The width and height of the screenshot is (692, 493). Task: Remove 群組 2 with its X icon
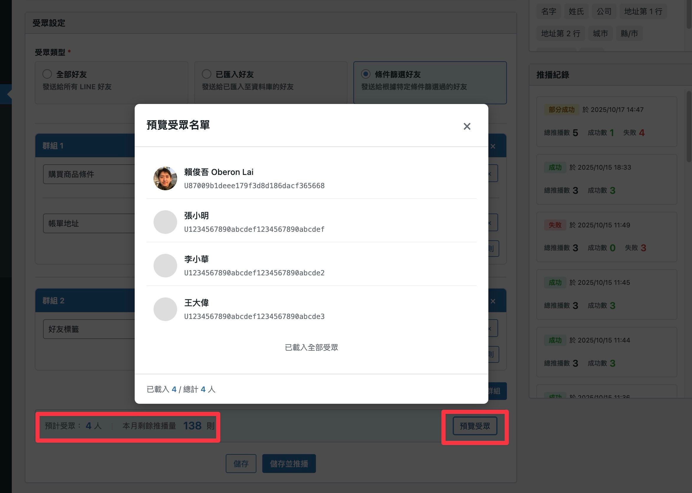[x=493, y=301]
